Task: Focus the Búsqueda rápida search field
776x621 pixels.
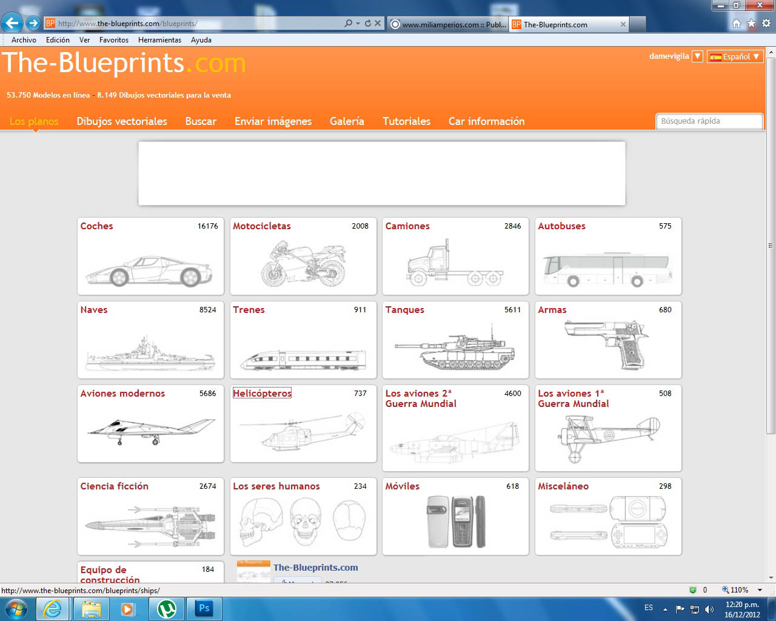Action: (x=709, y=121)
